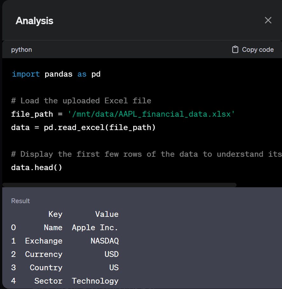Click the 'Display the first few rows' comment
282x289 pixels.
click(x=146, y=154)
